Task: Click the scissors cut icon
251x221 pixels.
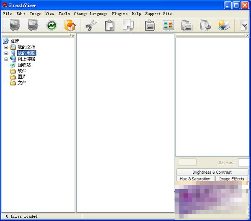Action: pyautogui.click(x=91, y=25)
